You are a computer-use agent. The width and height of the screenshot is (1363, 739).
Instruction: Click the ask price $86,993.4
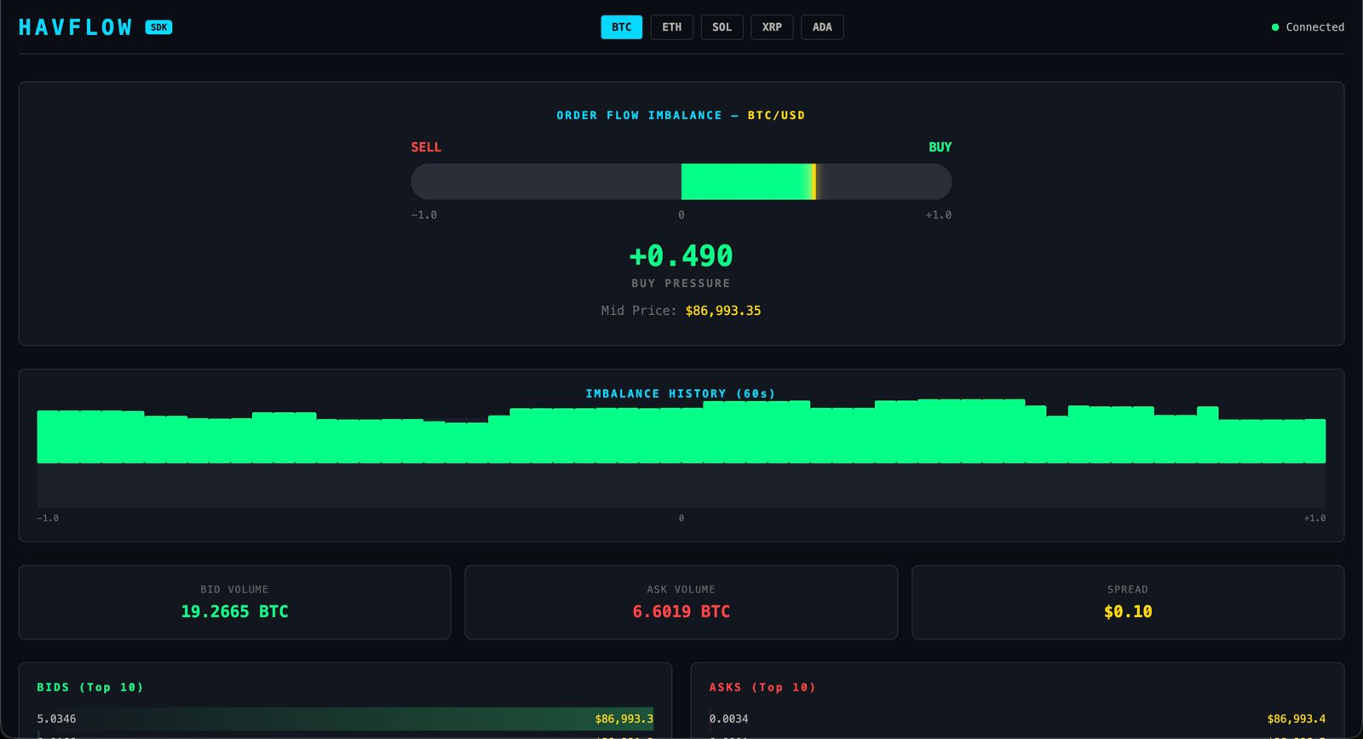pos(1297,719)
